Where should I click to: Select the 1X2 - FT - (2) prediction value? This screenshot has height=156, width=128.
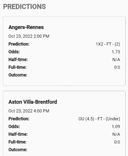click(x=108, y=44)
